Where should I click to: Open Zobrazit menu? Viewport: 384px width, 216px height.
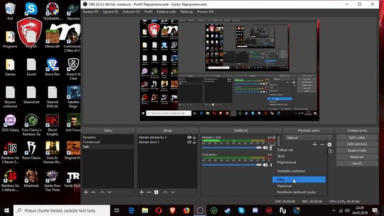(x=131, y=12)
